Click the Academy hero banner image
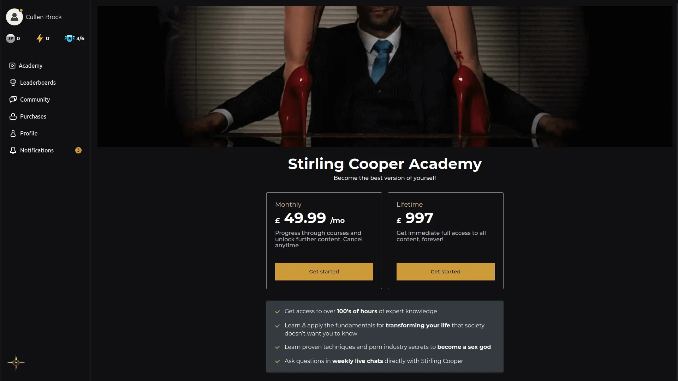 click(x=385, y=77)
